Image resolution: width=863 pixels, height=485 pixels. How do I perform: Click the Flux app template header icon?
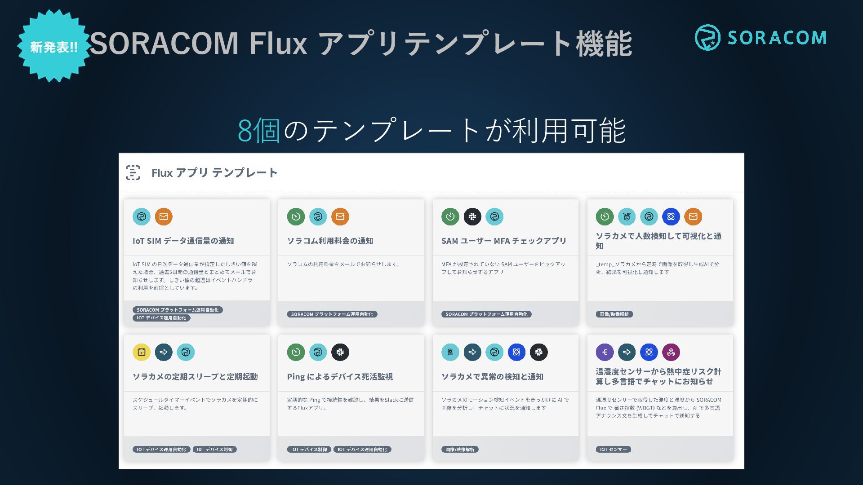tap(133, 172)
